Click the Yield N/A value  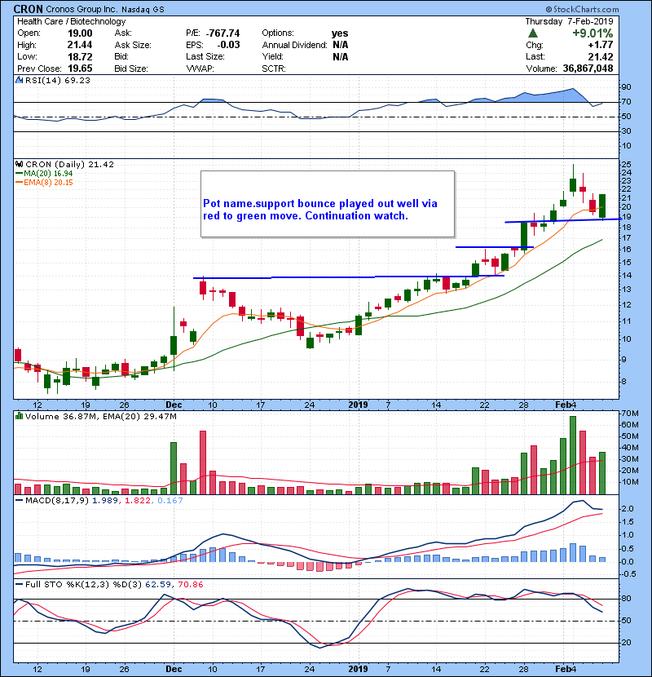coord(340,56)
